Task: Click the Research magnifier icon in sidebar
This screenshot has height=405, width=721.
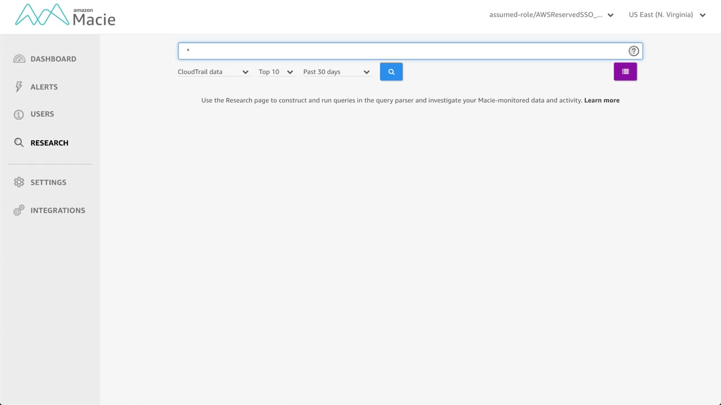Action: (x=19, y=143)
